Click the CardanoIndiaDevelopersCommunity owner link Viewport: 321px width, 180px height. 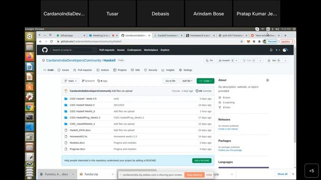click(x=74, y=60)
